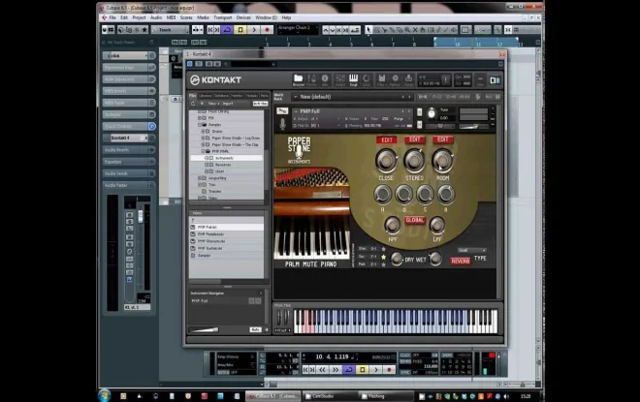Select the Cubase arrow selection tool
This screenshot has width=640, height=402.
point(368,30)
